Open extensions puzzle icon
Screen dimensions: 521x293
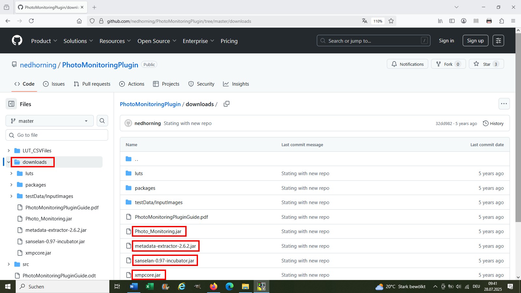(x=501, y=21)
